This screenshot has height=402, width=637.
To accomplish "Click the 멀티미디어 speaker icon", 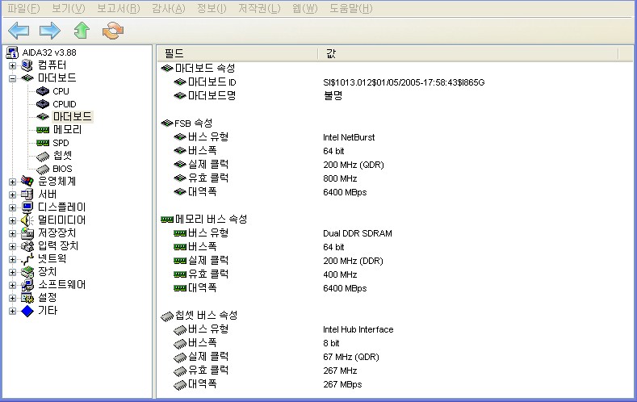I will pos(27,220).
